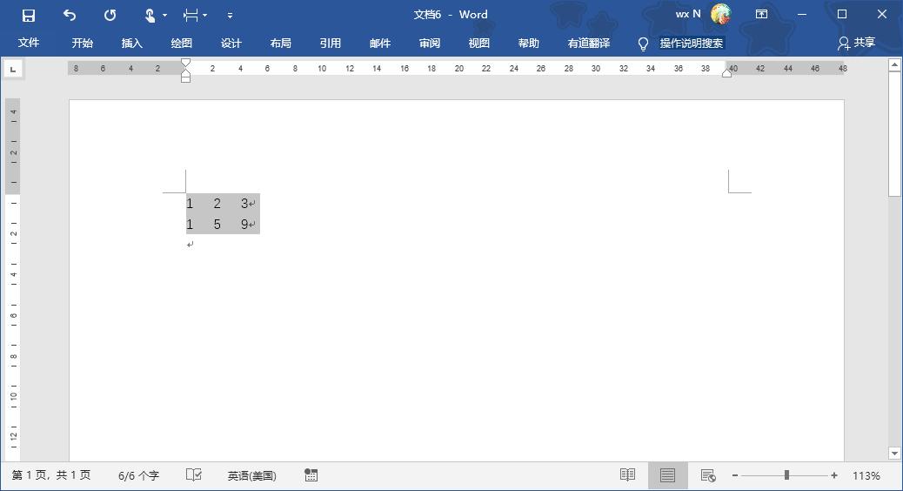Image resolution: width=903 pixels, height=491 pixels.
Task: Change language 英语(美国) in status bar
Action: coord(251,476)
